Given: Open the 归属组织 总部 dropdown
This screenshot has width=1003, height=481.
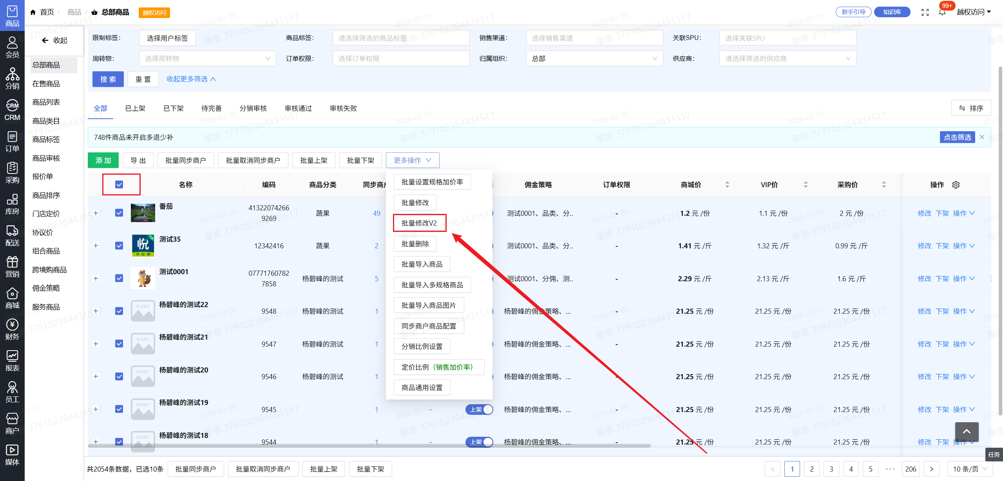Looking at the screenshot, I should coord(594,58).
